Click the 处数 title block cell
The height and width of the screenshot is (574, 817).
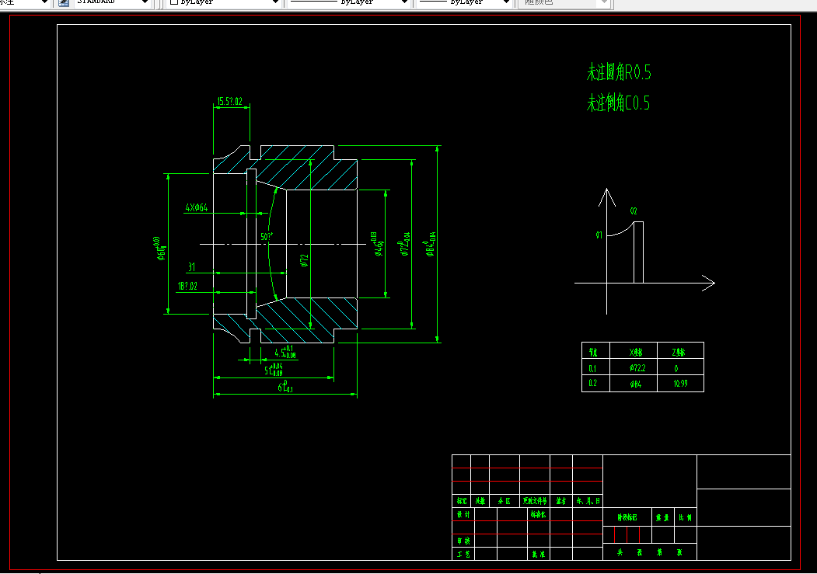pos(480,501)
